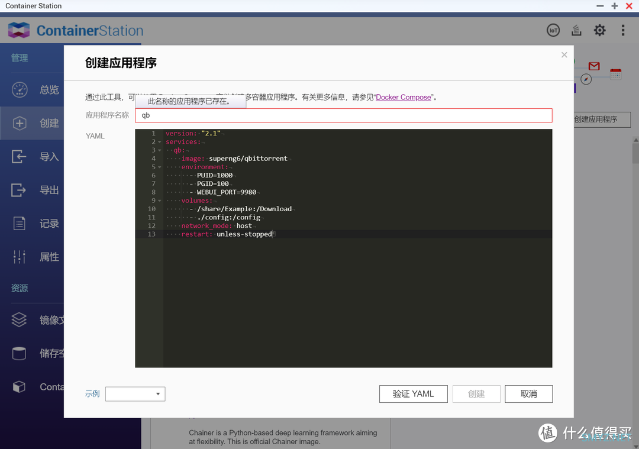Image resolution: width=639 pixels, height=449 pixels.
Task: Open 导出 export in the sidebar
Action: tap(32, 190)
